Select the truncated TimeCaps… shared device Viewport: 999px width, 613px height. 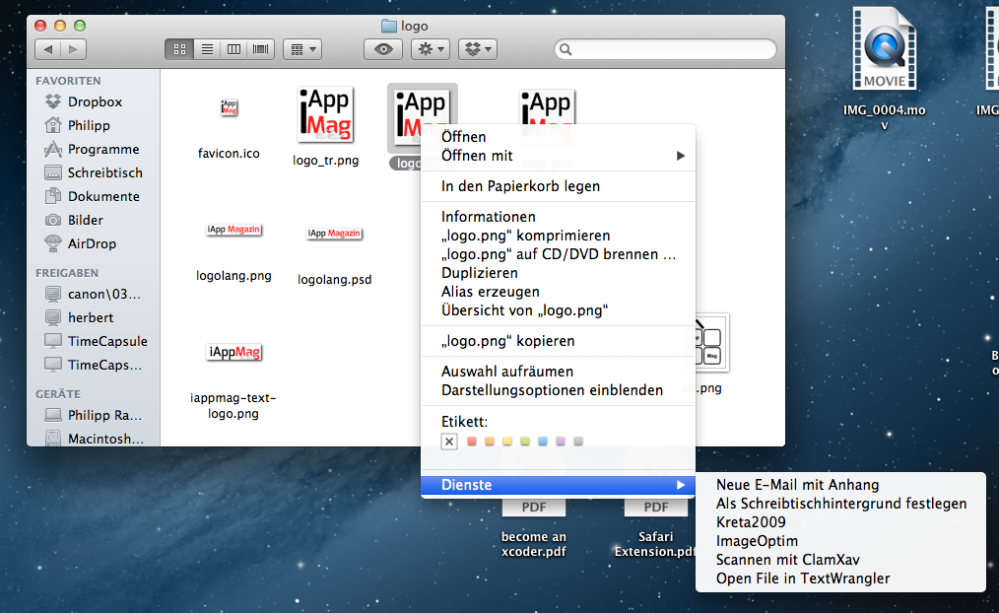coord(94,365)
